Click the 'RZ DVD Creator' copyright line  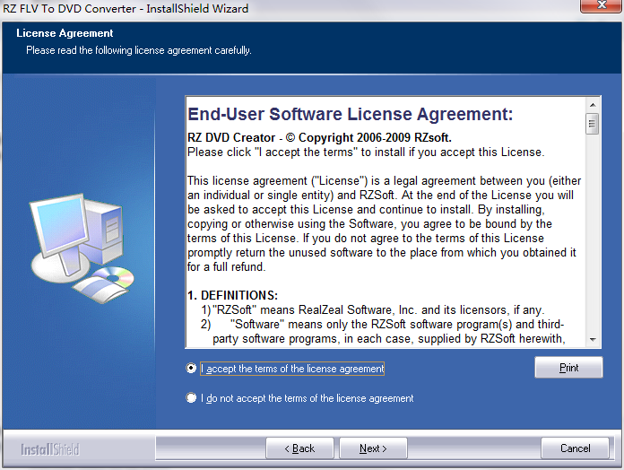[x=319, y=138]
